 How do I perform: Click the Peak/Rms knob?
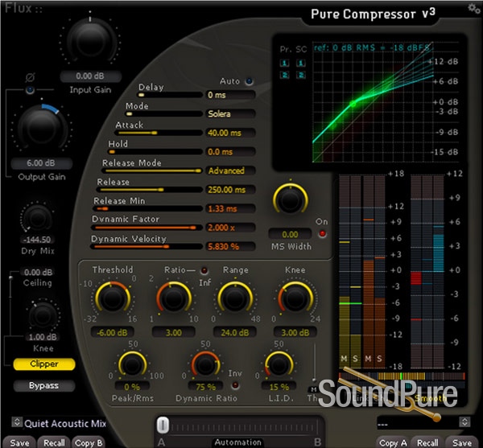pos(132,365)
